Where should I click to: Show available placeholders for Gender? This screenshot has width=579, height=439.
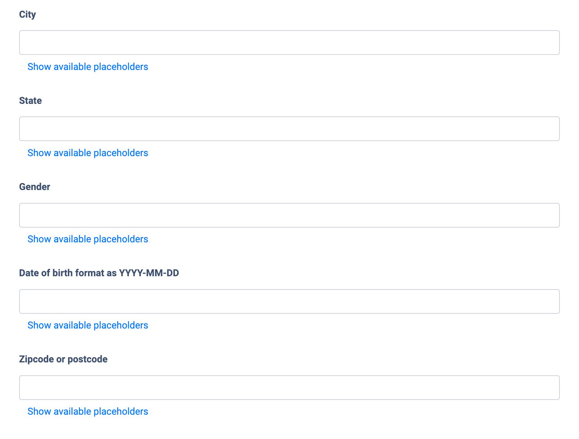88,239
